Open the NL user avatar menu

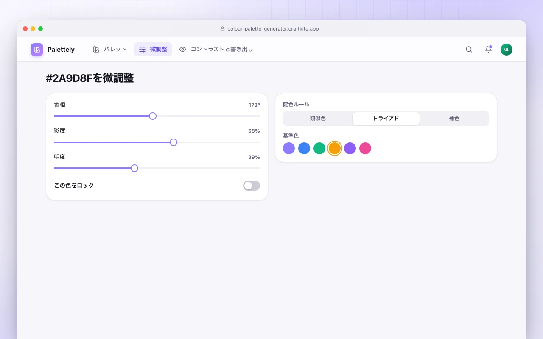[x=507, y=50]
